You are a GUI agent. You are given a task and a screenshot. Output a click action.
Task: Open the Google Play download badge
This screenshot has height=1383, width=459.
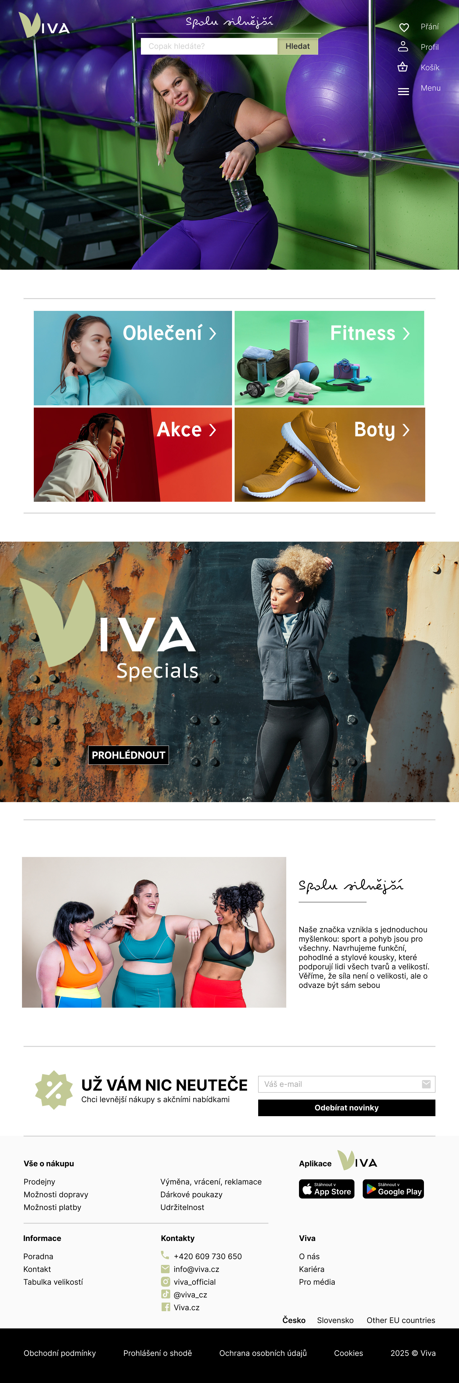tap(393, 1189)
